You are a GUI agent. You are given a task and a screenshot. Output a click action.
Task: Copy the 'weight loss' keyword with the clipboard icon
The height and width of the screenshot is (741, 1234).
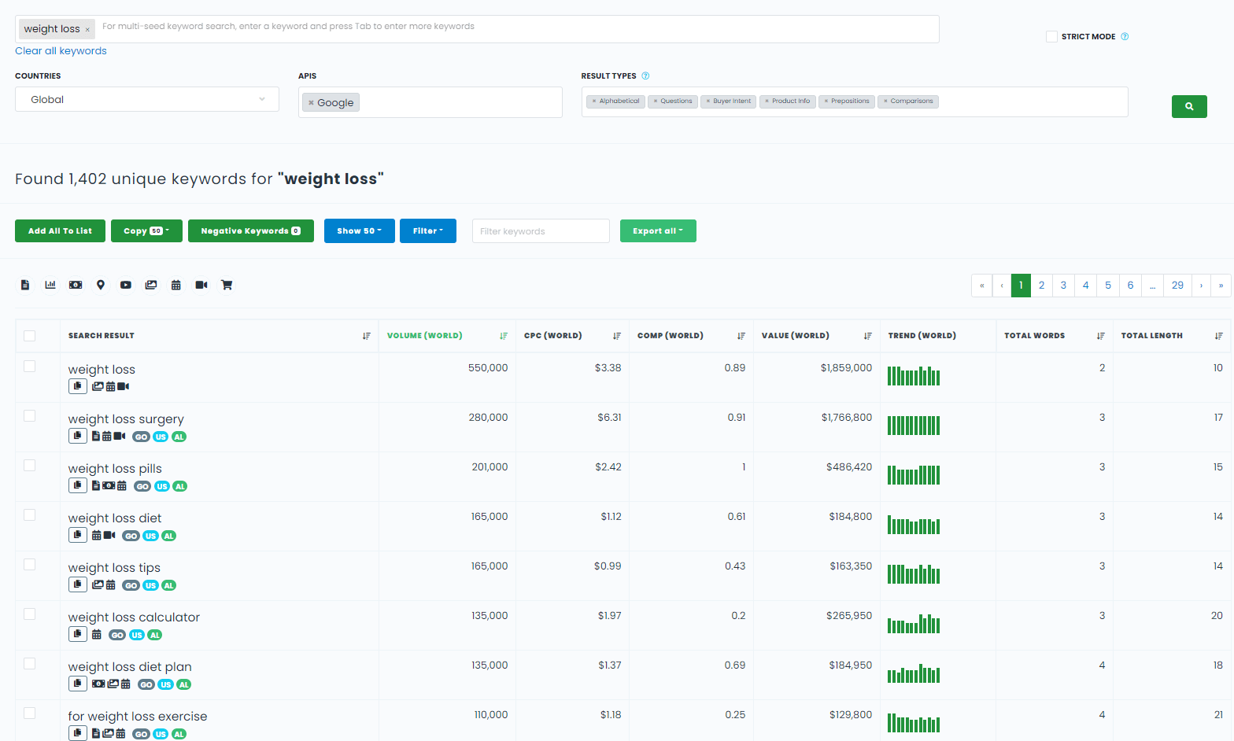(77, 386)
